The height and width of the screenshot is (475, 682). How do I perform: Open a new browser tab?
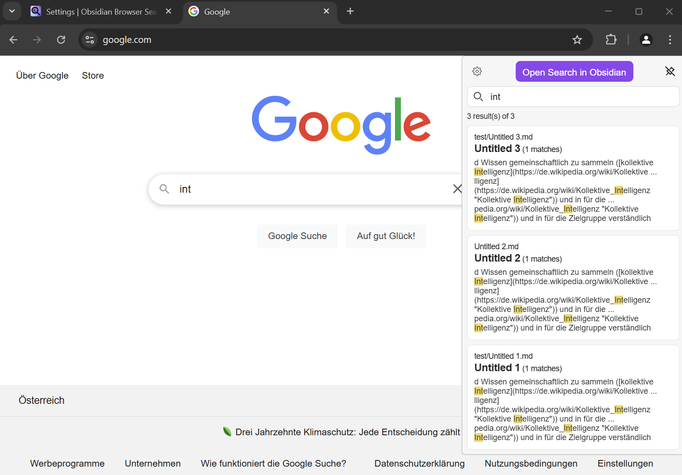[350, 11]
